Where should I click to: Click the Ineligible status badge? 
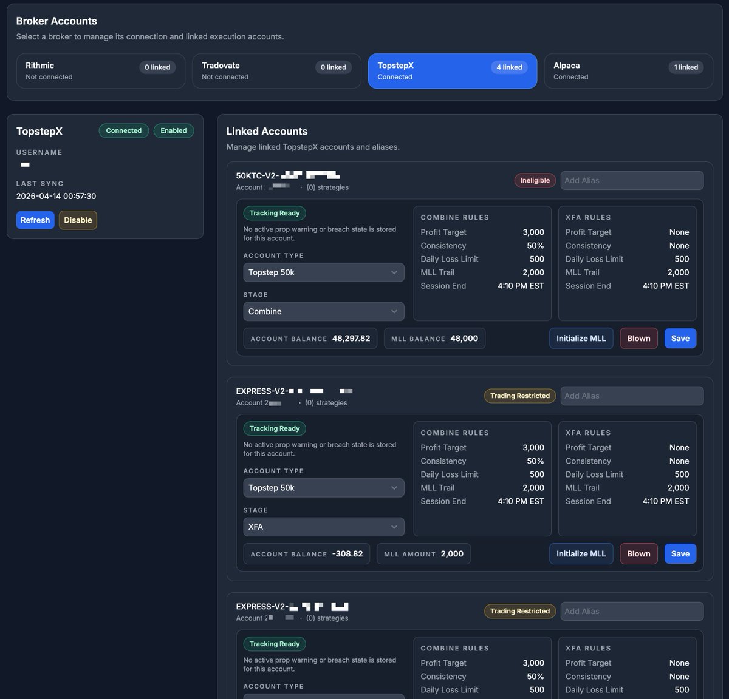click(535, 180)
